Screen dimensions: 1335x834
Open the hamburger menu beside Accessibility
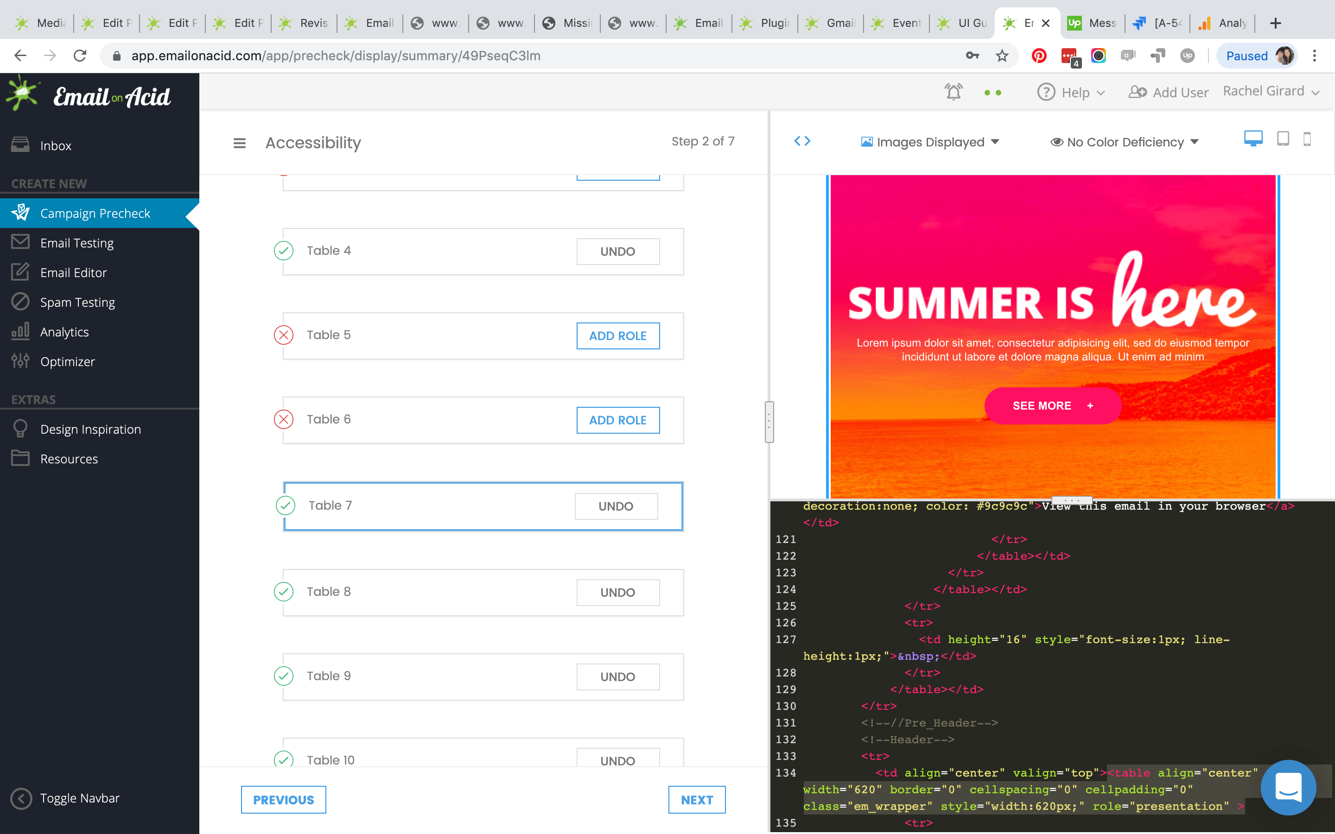pos(239,143)
